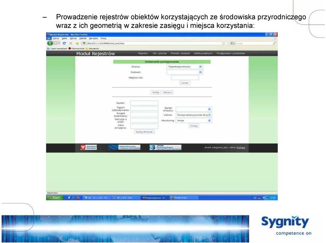Click the Raport oddziaływania input field
This screenshot has width=326, height=243.
pyautogui.click(x=144, y=109)
